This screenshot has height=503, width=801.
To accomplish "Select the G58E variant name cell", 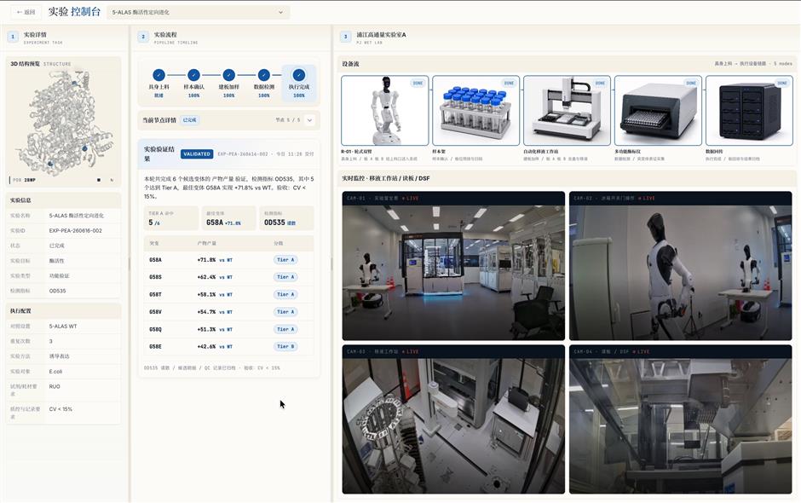I will tap(155, 347).
